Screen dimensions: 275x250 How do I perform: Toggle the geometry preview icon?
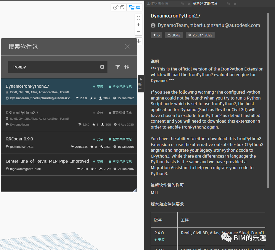[x=118, y=7]
